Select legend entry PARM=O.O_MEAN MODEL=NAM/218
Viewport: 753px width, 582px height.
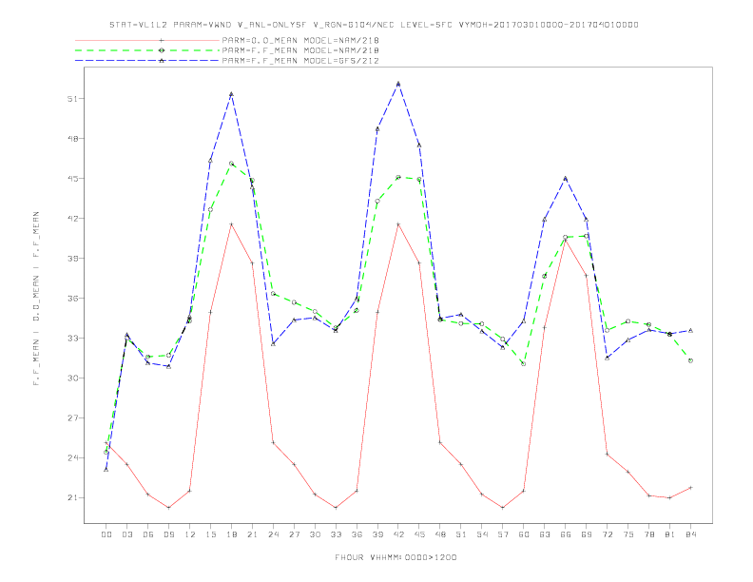300,40
